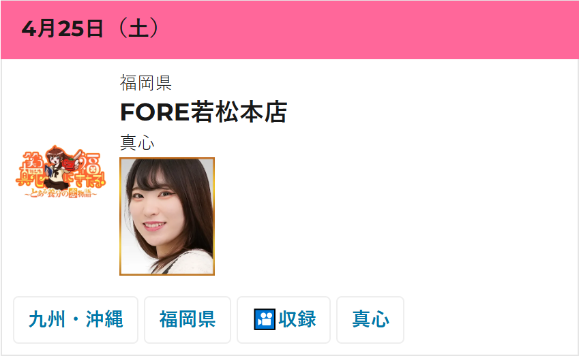Image resolution: width=579 pixels, height=356 pixels.
Task: Click the video camera icon beside 収録
Action: pyautogui.click(x=265, y=319)
